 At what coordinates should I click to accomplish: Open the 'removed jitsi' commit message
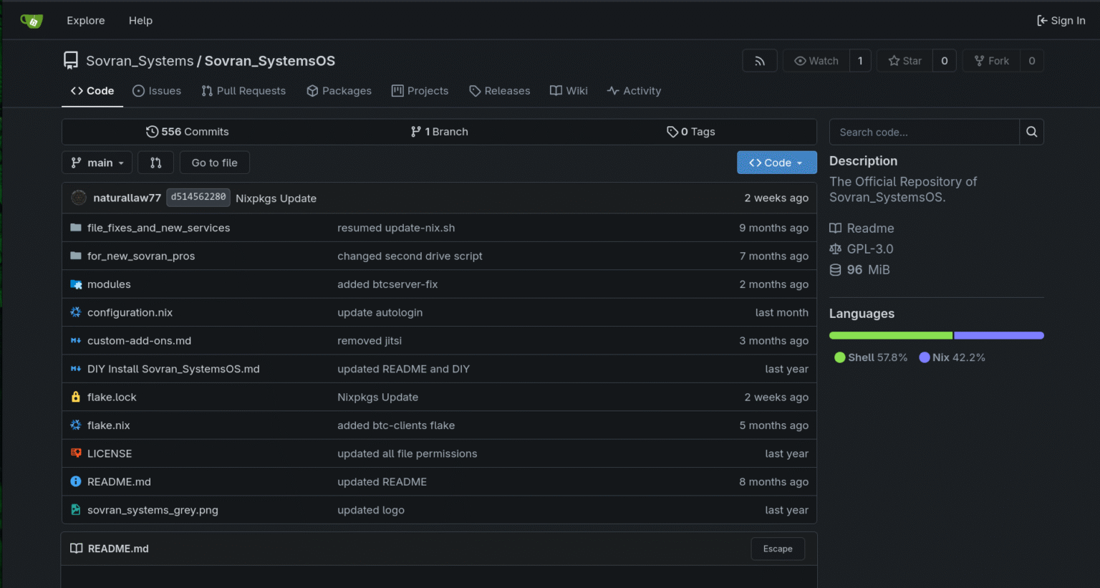tap(370, 341)
